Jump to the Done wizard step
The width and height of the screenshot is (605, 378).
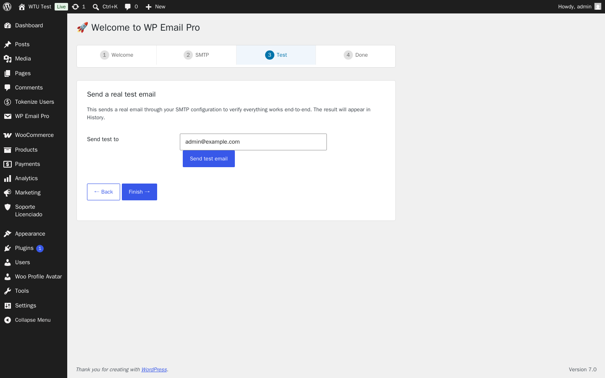click(355, 55)
